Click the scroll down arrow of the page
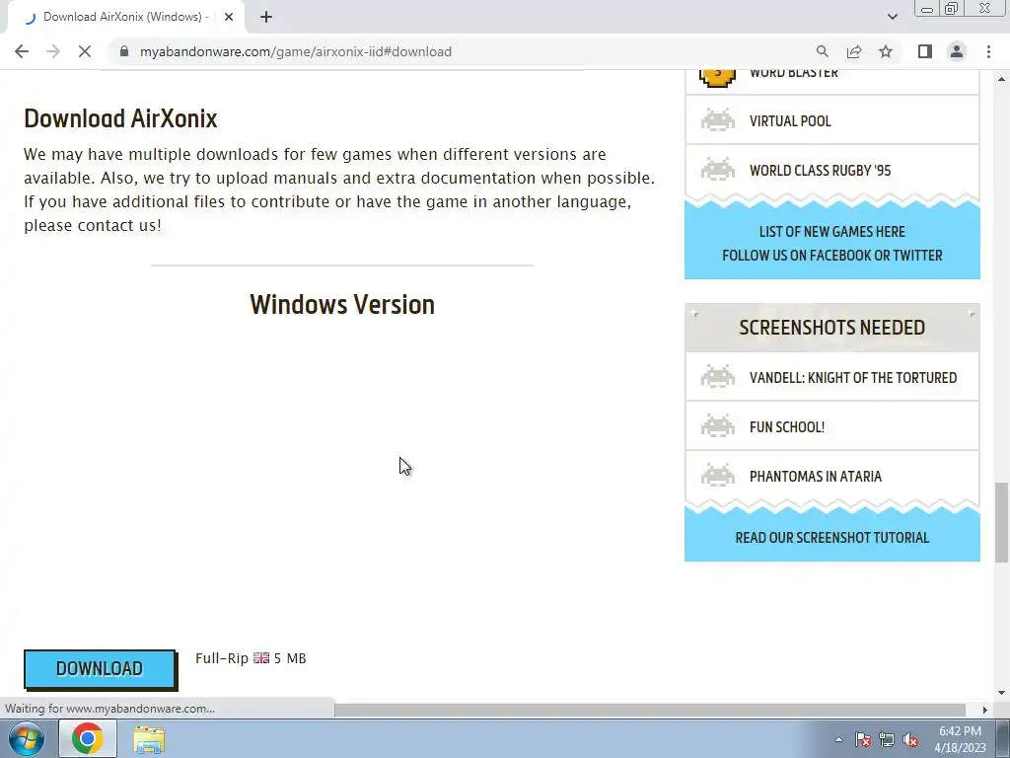Image resolution: width=1010 pixels, height=758 pixels. [1002, 693]
